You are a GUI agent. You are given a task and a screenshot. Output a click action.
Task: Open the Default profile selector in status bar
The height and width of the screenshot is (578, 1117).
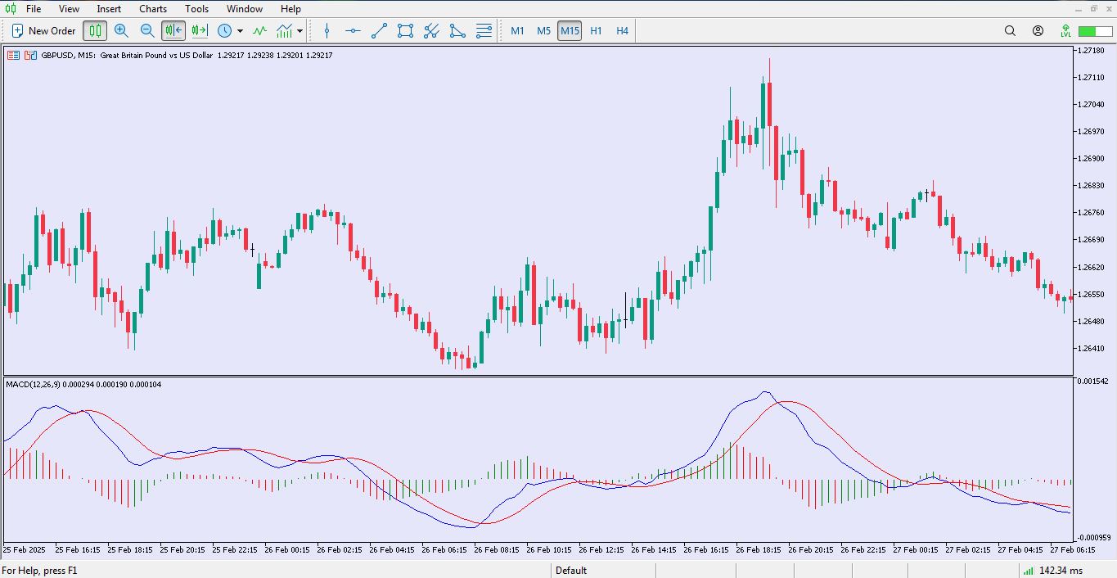[571, 571]
